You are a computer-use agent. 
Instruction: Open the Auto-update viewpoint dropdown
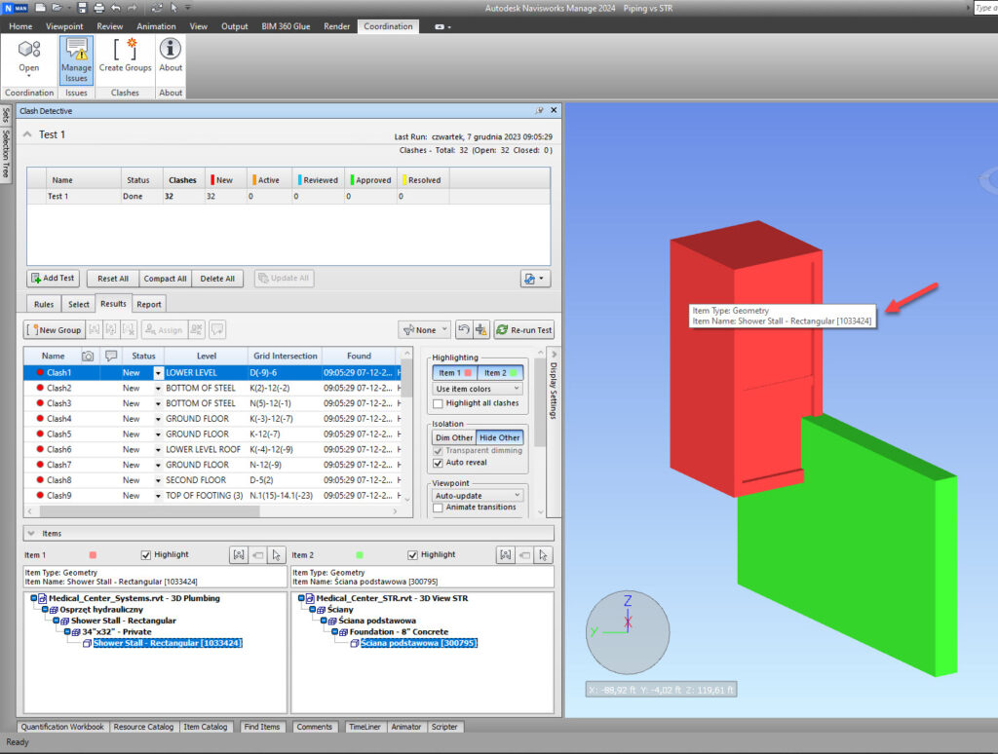[478, 495]
